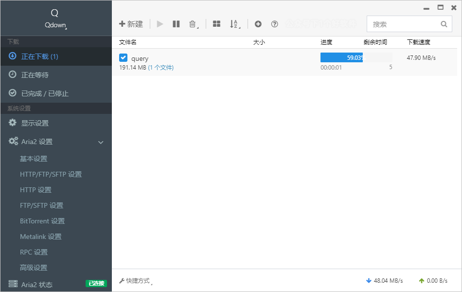The width and height of the screenshot is (462, 292).
Task: Pause the selected download task
Action: coord(176,24)
